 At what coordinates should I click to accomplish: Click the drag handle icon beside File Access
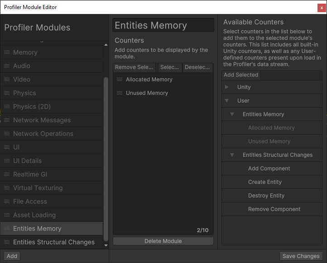click(x=7, y=201)
